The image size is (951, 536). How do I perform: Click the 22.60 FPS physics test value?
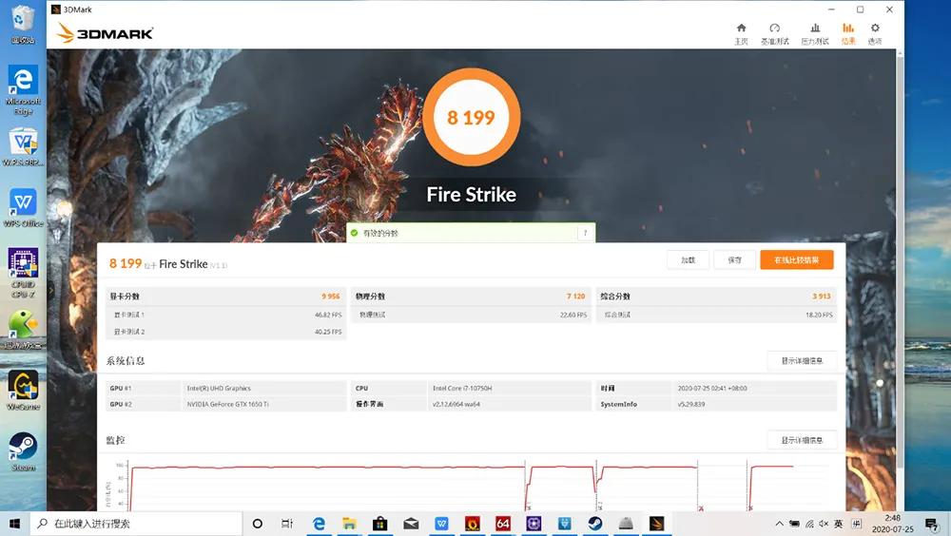573,315
